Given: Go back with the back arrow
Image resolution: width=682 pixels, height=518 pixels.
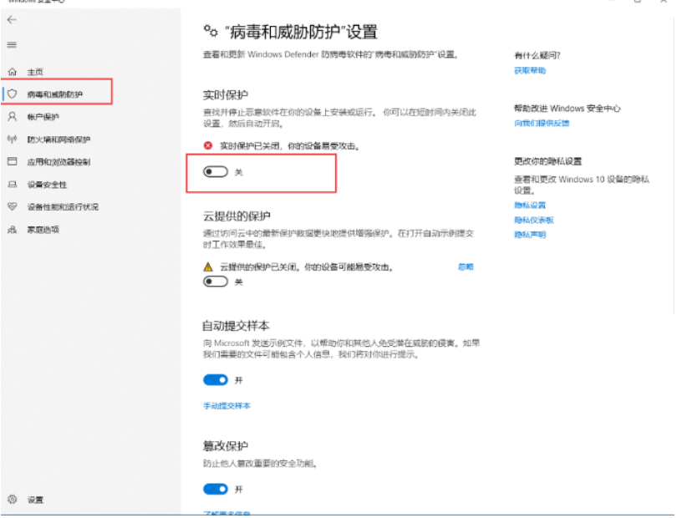Looking at the screenshot, I should pos(12,19).
